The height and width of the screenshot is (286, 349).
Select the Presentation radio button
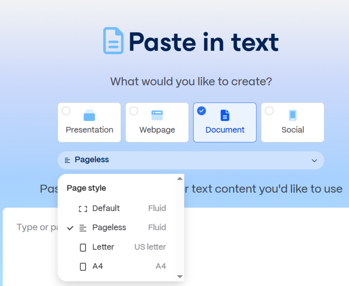coord(66,111)
